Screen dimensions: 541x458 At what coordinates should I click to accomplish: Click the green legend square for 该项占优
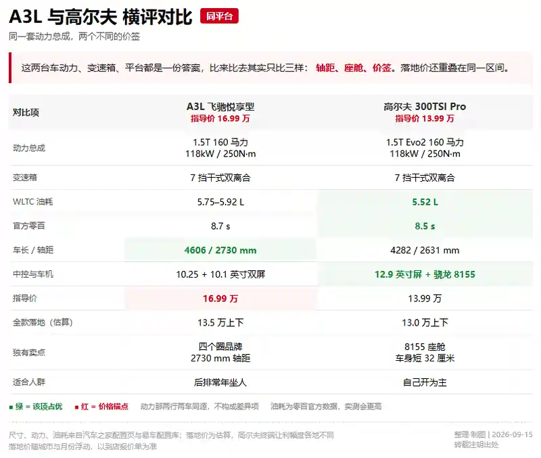11,407
